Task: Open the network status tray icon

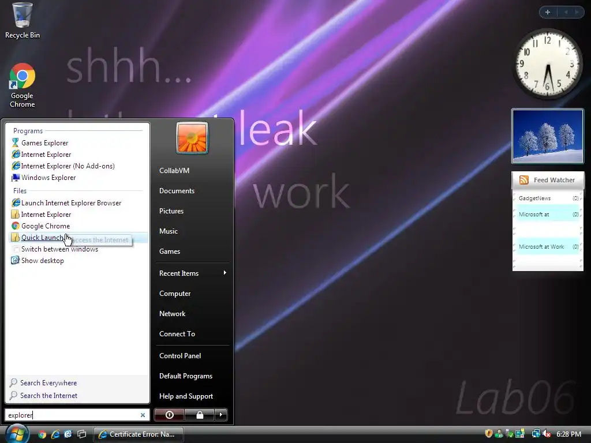Action: [536, 434]
